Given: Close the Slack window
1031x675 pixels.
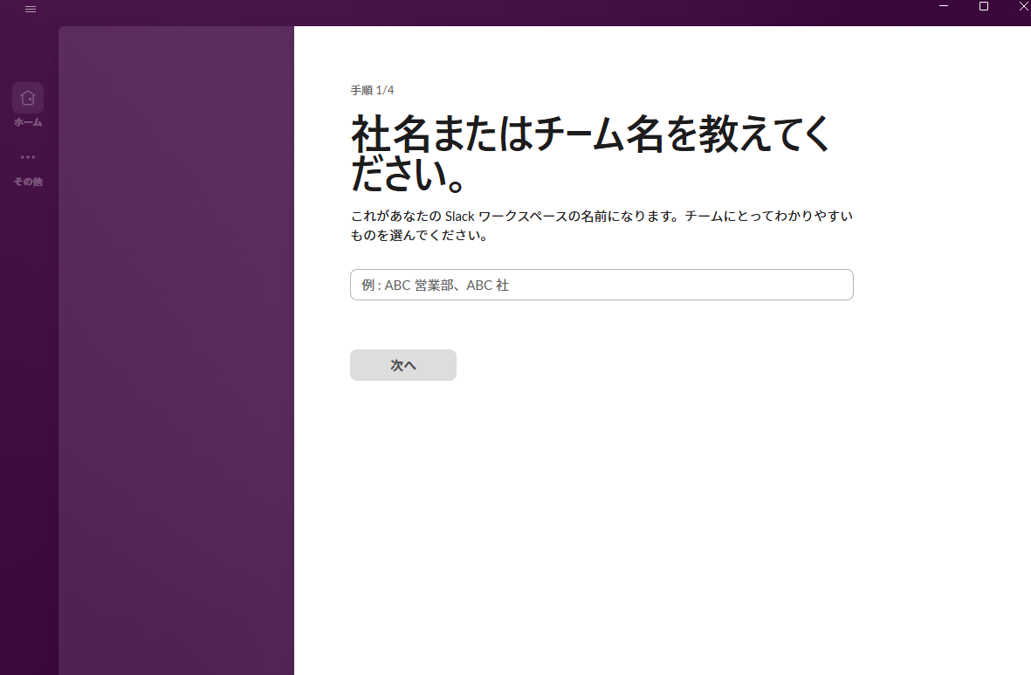Looking at the screenshot, I should 1023,7.
